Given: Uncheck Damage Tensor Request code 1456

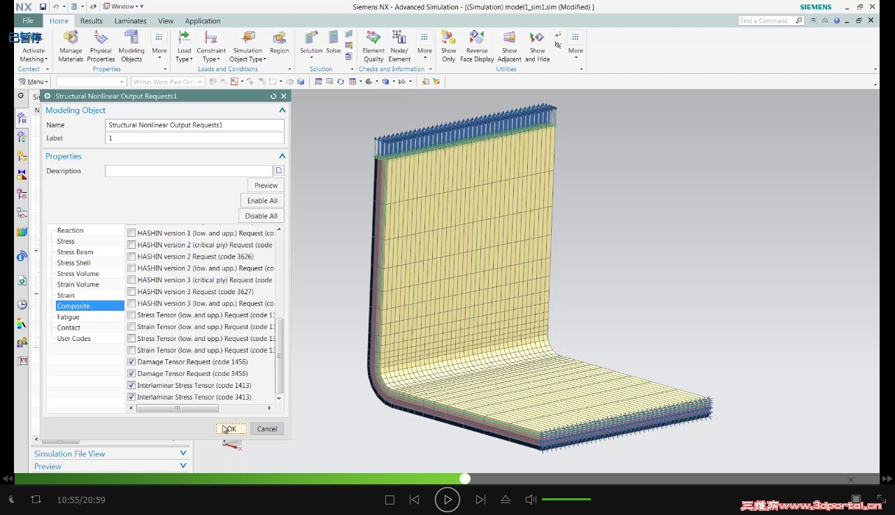Looking at the screenshot, I should pyautogui.click(x=131, y=362).
